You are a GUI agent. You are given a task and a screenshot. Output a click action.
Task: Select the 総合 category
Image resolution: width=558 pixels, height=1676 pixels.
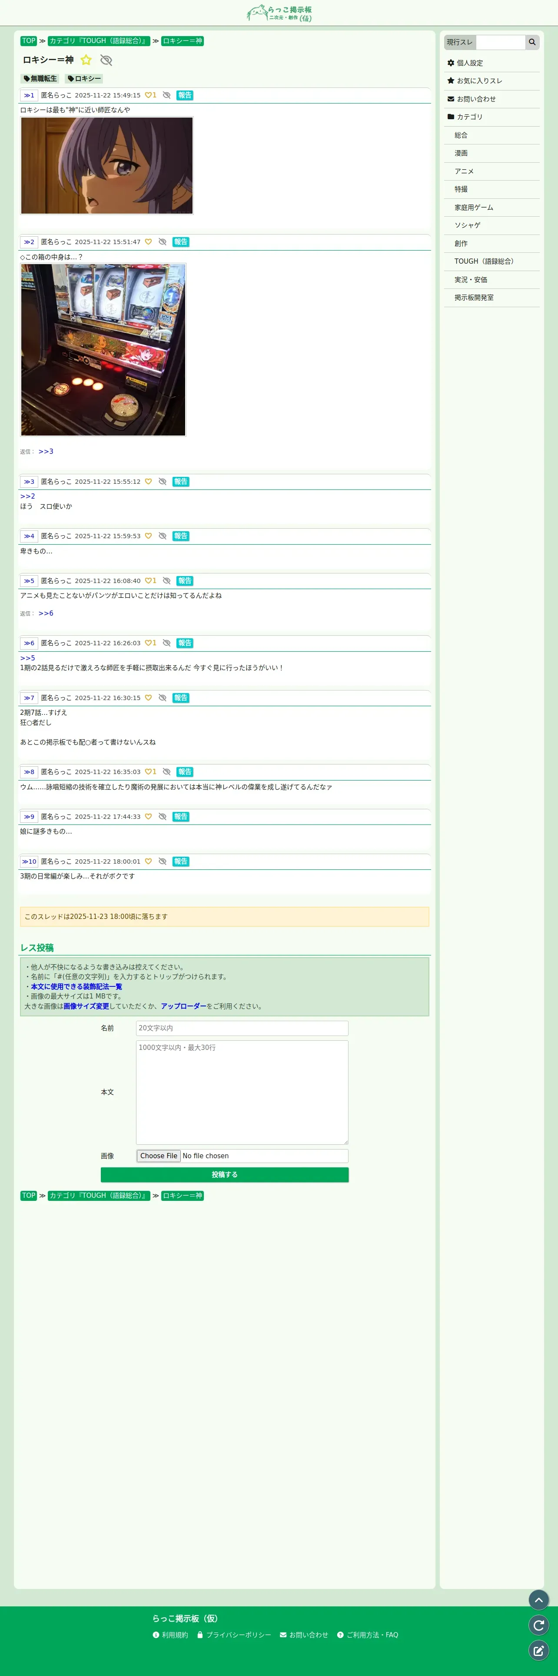tap(492, 135)
